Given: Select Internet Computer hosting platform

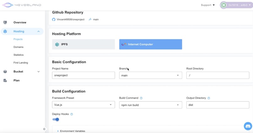Looking at the screenshot, I should (x=151, y=44).
